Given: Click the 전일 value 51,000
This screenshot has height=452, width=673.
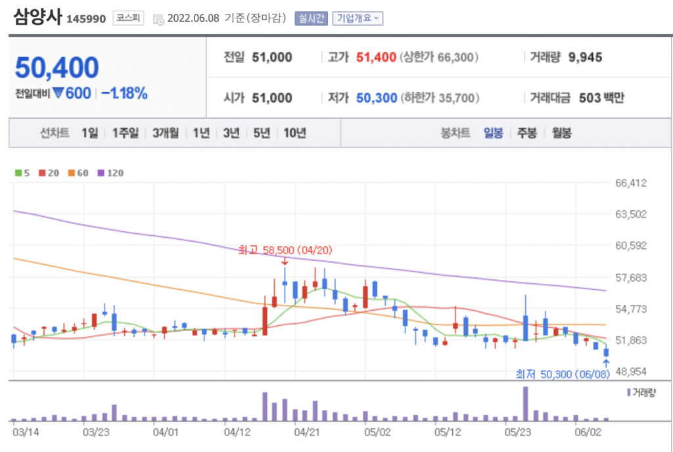Looking at the screenshot, I should (x=272, y=57).
